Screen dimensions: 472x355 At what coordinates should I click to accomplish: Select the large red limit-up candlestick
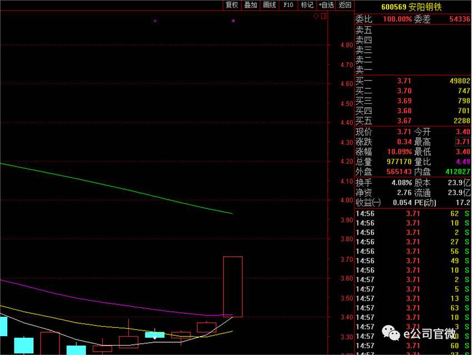coord(233,287)
